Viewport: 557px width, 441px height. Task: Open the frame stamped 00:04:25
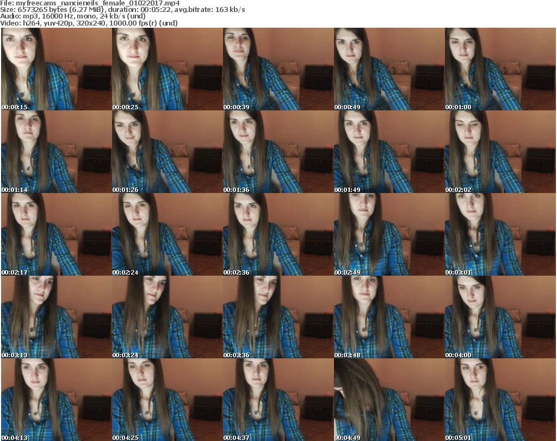(168, 400)
